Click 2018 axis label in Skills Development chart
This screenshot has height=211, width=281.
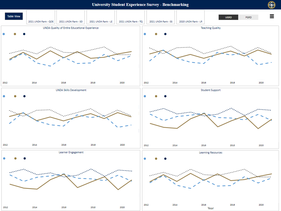pyautogui.click(x=93, y=145)
